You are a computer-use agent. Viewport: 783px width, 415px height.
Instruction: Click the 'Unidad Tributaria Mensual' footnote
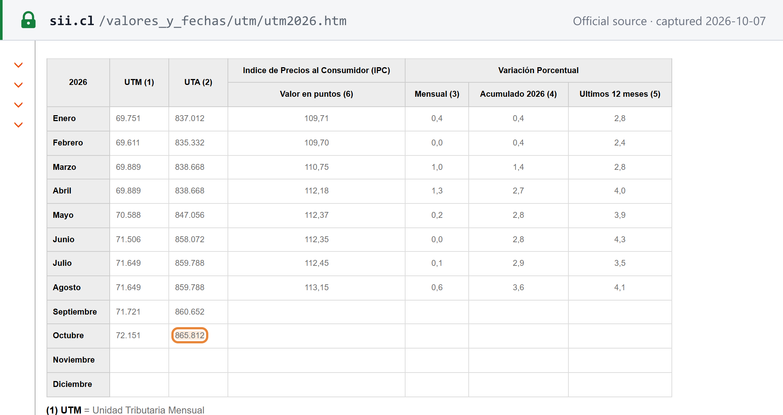[148, 410]
